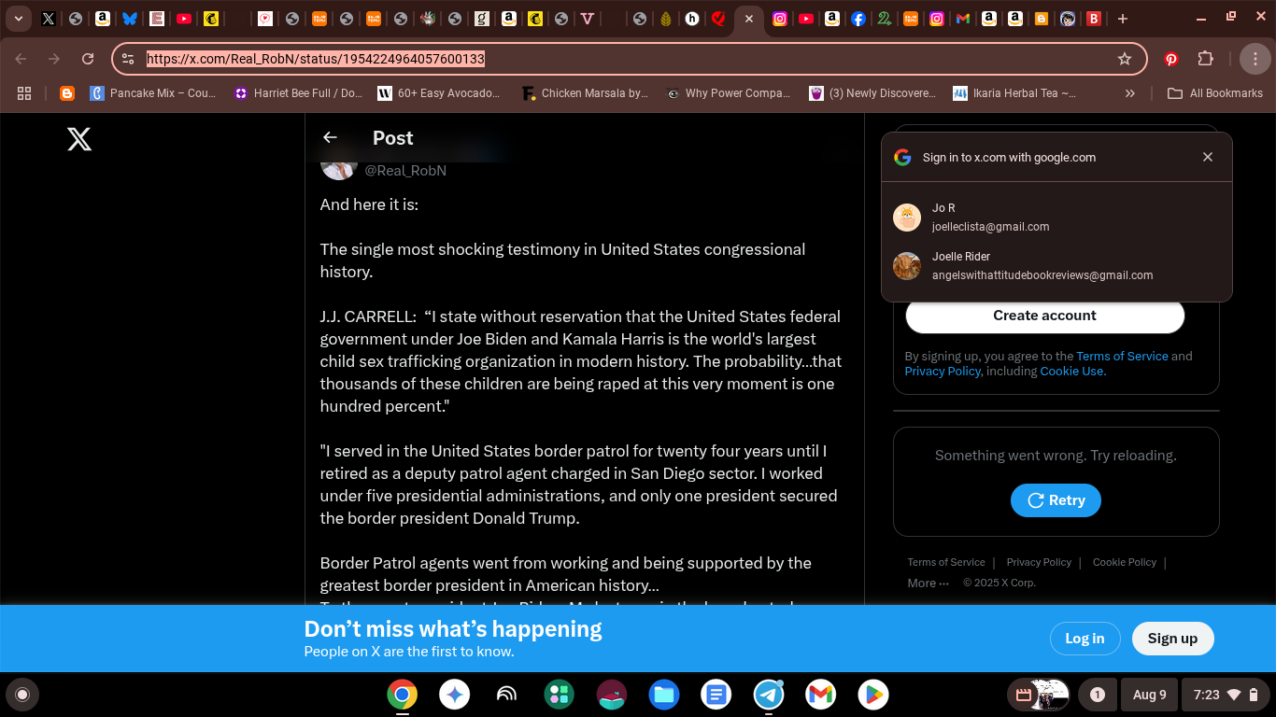The width and height of the screenshot is (1276, 717).
Task: Open the Extensions puzzle icon
Action: [1206, 59]
